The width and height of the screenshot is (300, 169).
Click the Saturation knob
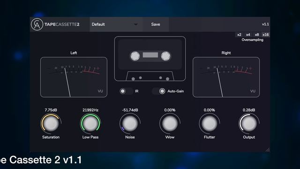point(51,123)
